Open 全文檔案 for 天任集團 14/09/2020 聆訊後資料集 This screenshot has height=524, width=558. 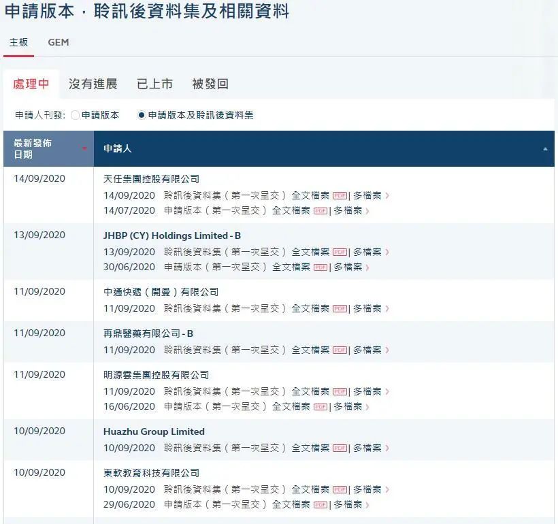point(310,195)
